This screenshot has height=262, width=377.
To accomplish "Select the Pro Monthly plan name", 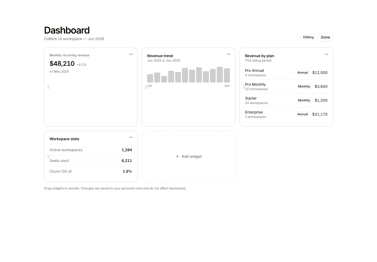I will pos(255,84).
